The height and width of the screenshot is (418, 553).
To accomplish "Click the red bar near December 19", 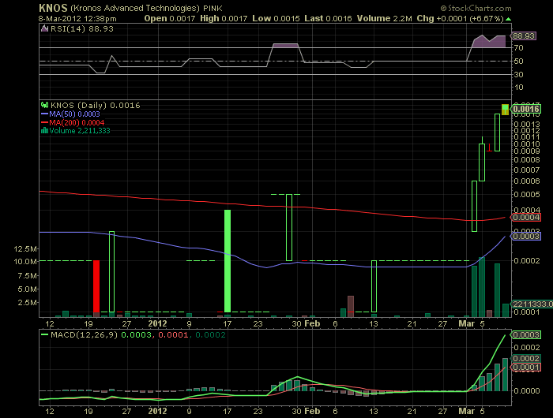I will pyautogui.click(x=96, y=286).
